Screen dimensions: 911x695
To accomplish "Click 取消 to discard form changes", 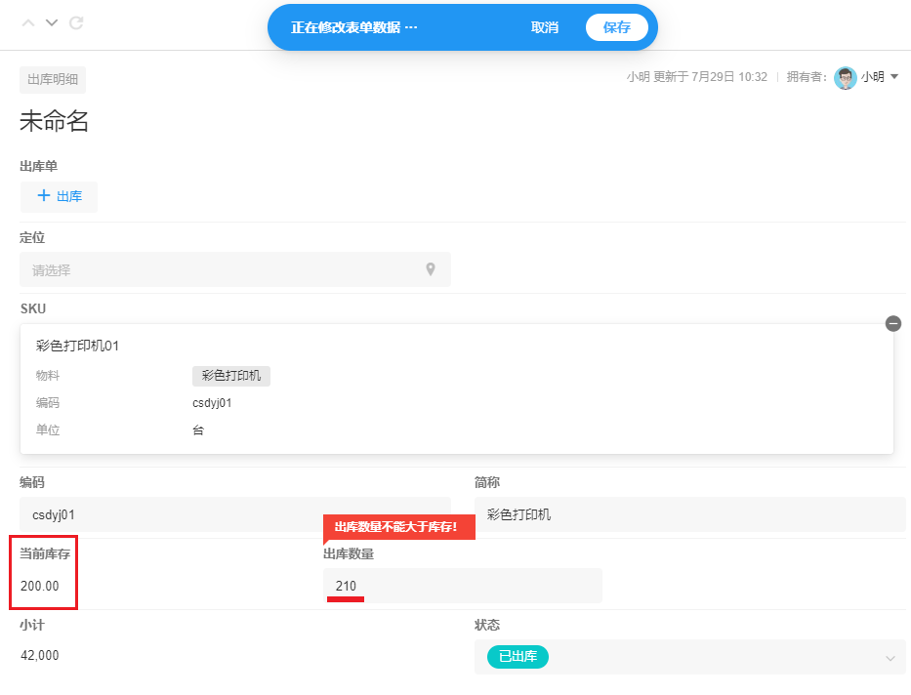I will (x=544, y=27).
